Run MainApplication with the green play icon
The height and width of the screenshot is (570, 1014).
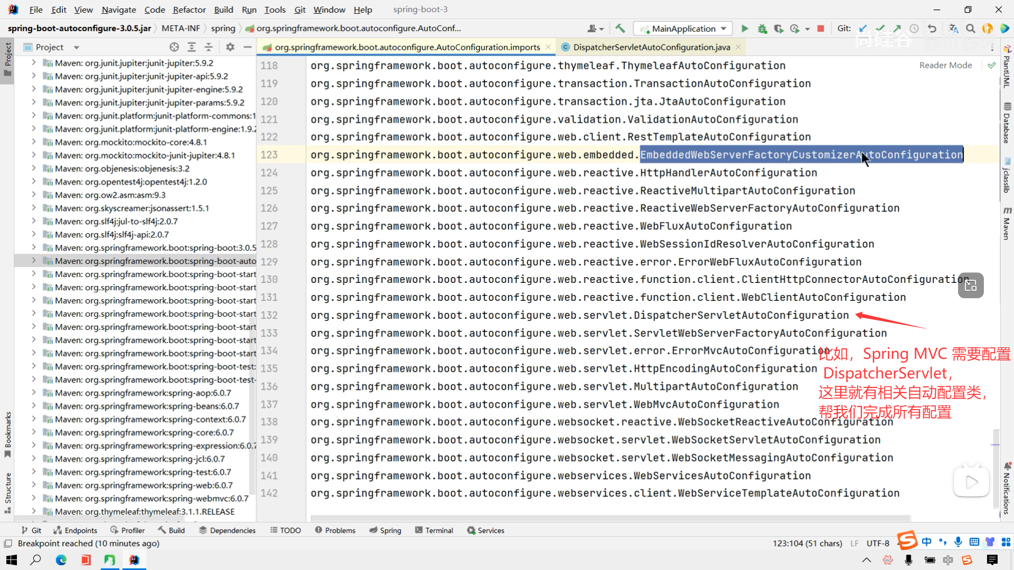(x=745, y=28)
